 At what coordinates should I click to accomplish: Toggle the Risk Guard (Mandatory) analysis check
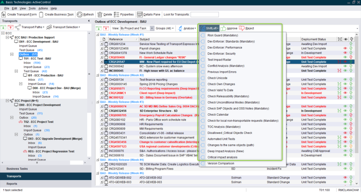pos(222,35)
